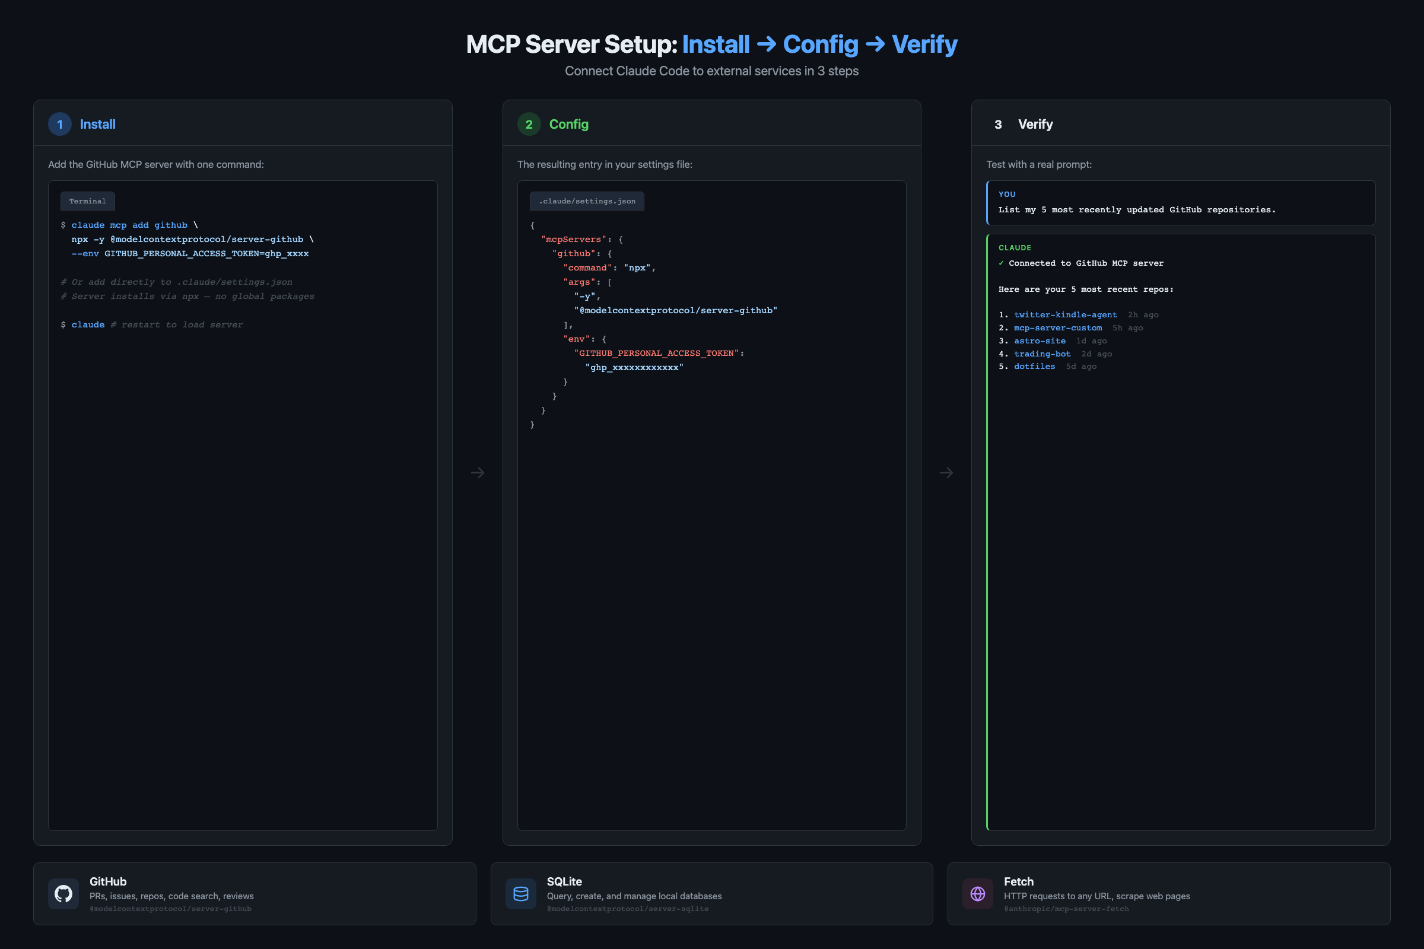
Task: Click the CLAUDE response label
Action: (1015, 247)
